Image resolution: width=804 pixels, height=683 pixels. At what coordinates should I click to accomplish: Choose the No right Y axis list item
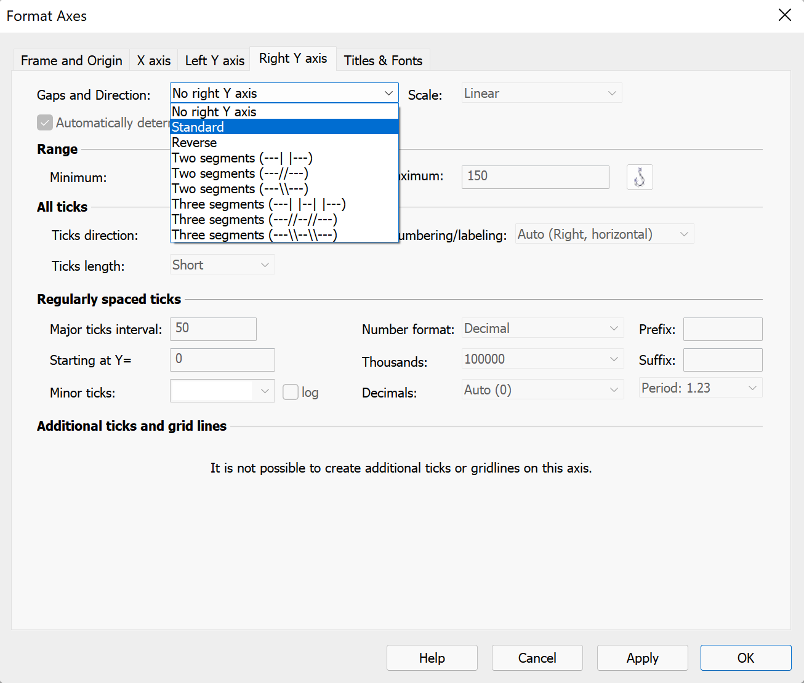(x=284, y=111)
